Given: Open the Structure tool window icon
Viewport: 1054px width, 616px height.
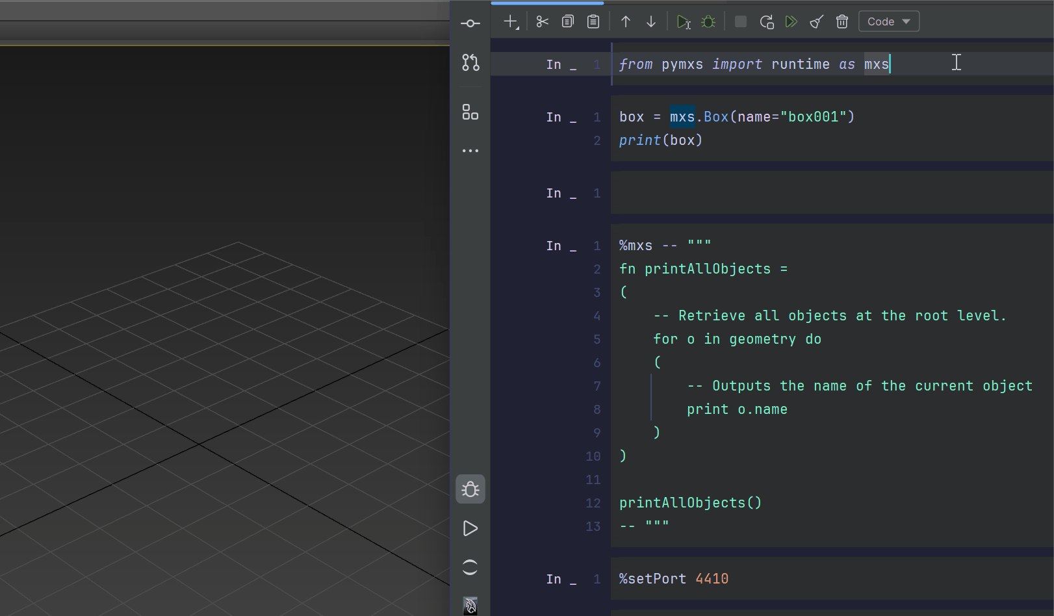Looking at the screenshot, I should [470, 112].
